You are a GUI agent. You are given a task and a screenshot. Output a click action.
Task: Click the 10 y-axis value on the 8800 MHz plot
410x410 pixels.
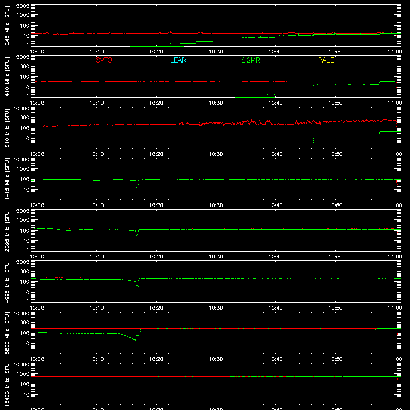point(26,343)
